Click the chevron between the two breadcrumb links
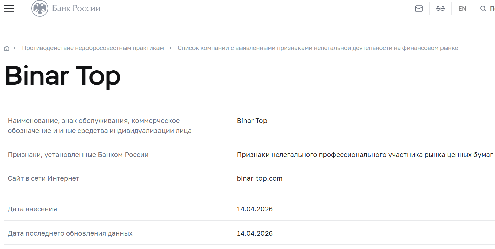 [x=171, y=48]
